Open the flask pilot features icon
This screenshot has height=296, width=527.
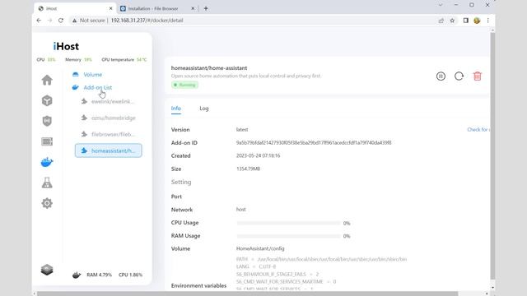coord(47,183)
